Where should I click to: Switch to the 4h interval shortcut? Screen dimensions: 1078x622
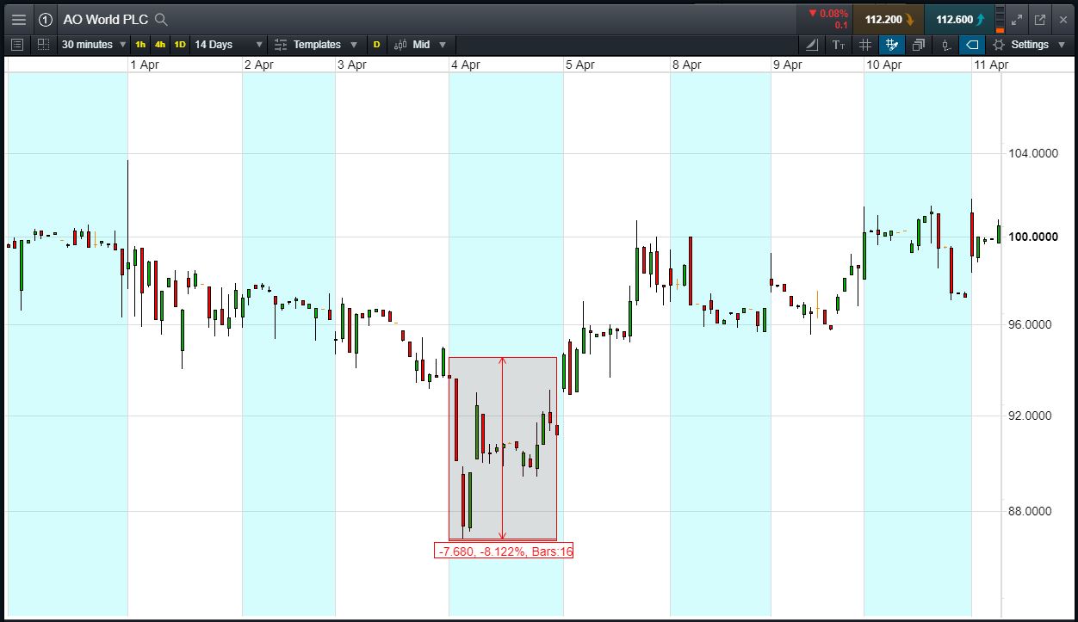[160, 44]
